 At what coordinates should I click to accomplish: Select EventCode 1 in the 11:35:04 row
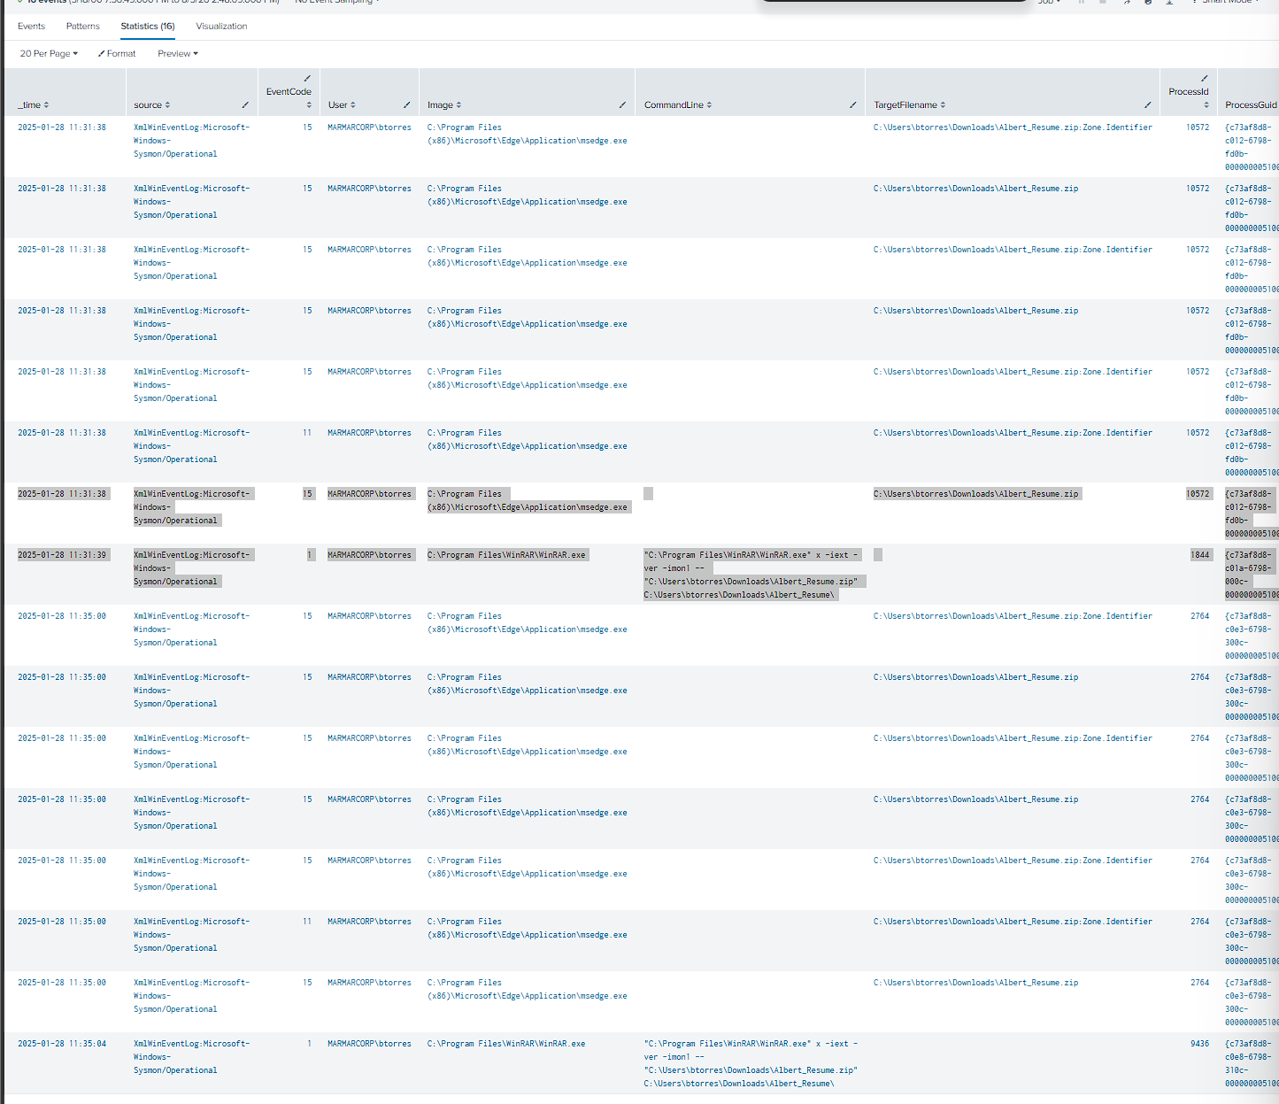tap(310, 1044)
